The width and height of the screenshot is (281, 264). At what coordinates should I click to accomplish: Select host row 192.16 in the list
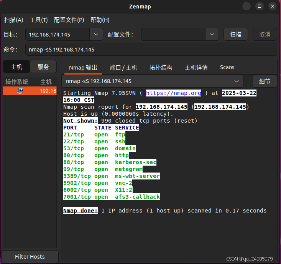[30, 91]
